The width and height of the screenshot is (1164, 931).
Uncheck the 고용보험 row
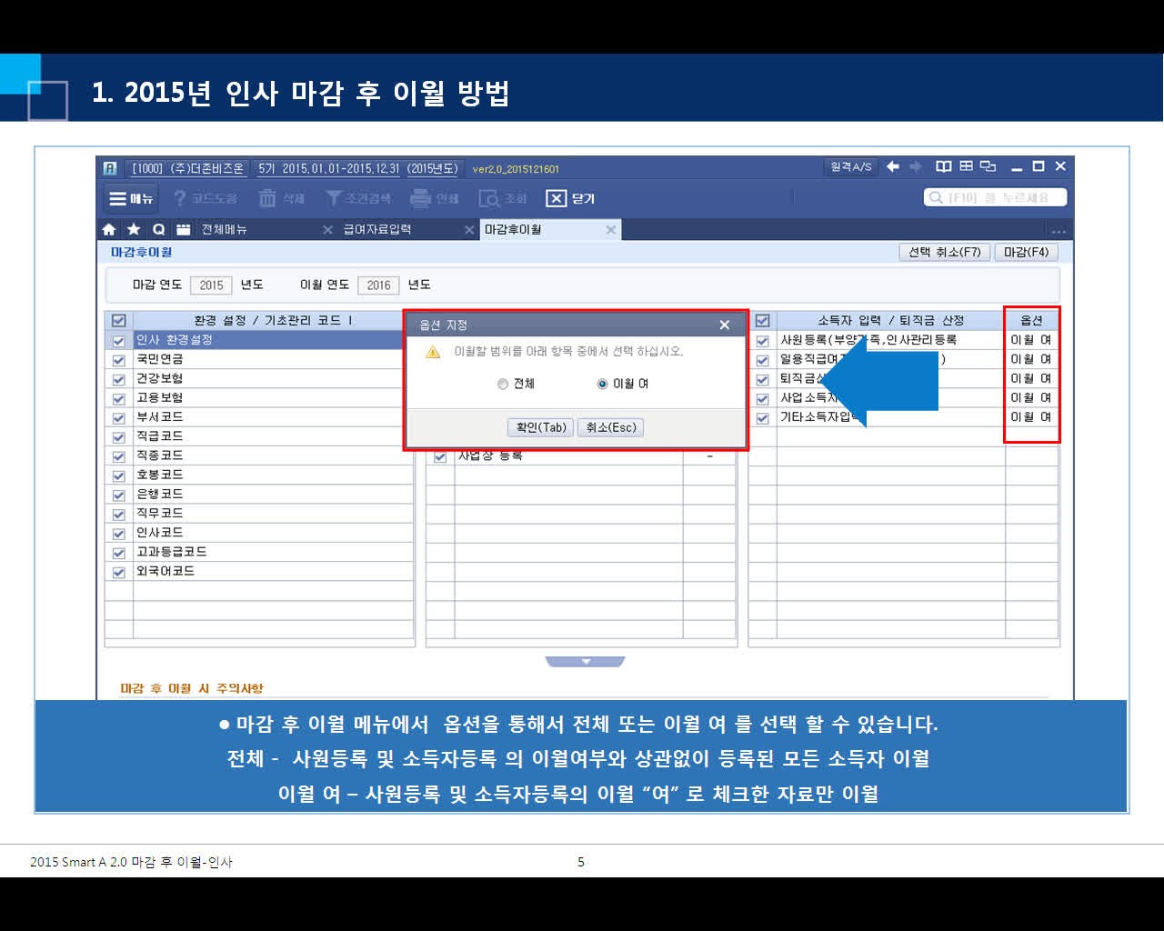coord(118,398)
